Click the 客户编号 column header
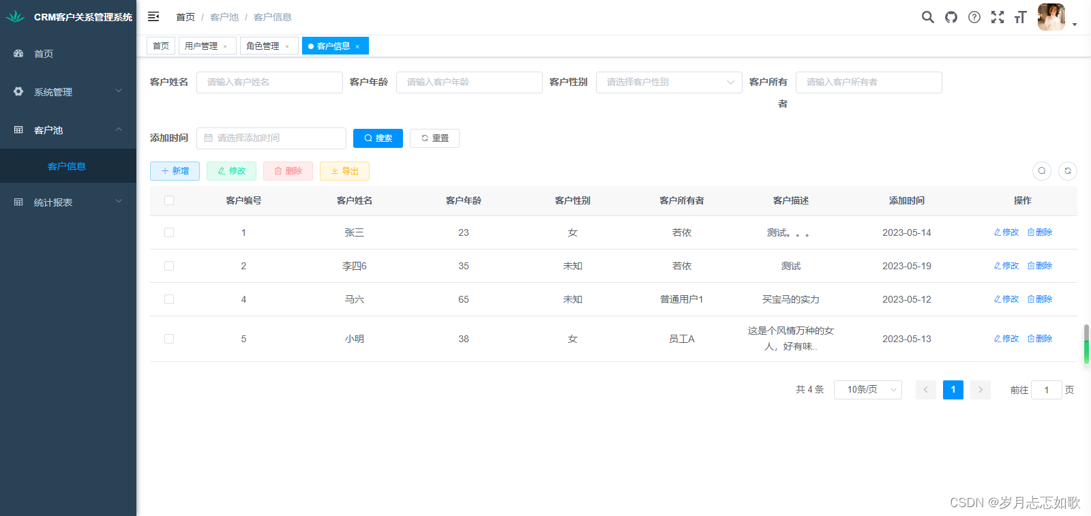The width and height of the screenshot is (1091, 516). 243,200
